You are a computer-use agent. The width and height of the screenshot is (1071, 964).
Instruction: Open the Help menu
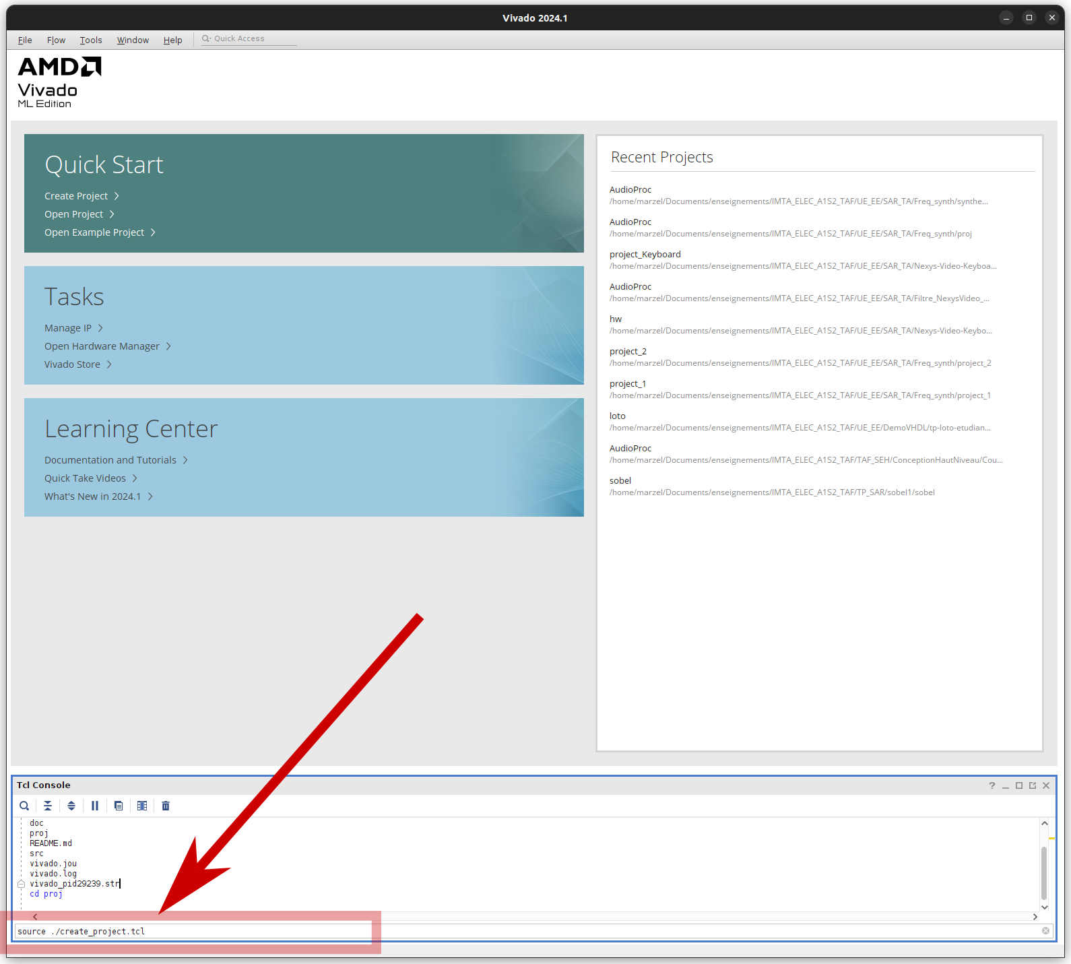pyautogui.click(x=172, y=40)
